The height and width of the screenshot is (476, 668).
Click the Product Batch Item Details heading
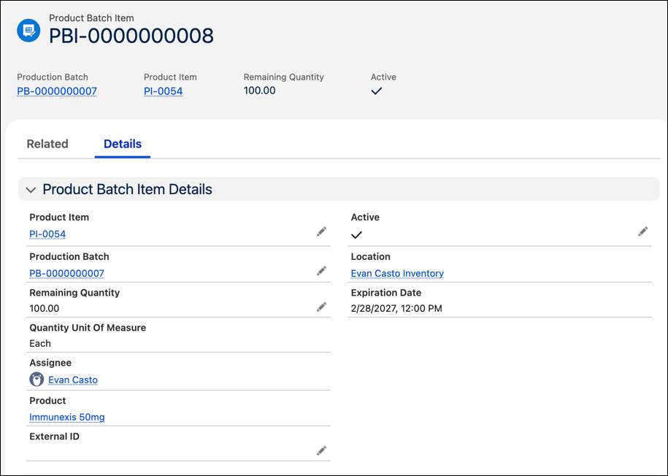click(127, 189)
